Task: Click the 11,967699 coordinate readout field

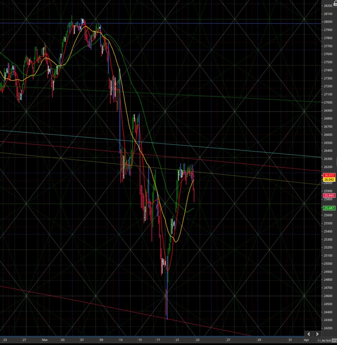Action: [324, 341]
